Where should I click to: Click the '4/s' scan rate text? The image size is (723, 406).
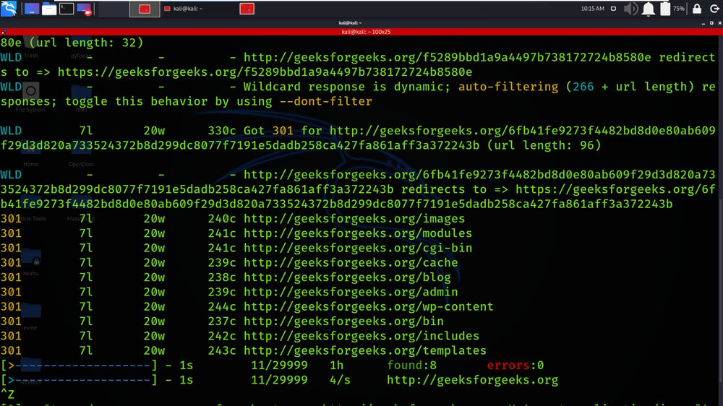tap(340, 381)
